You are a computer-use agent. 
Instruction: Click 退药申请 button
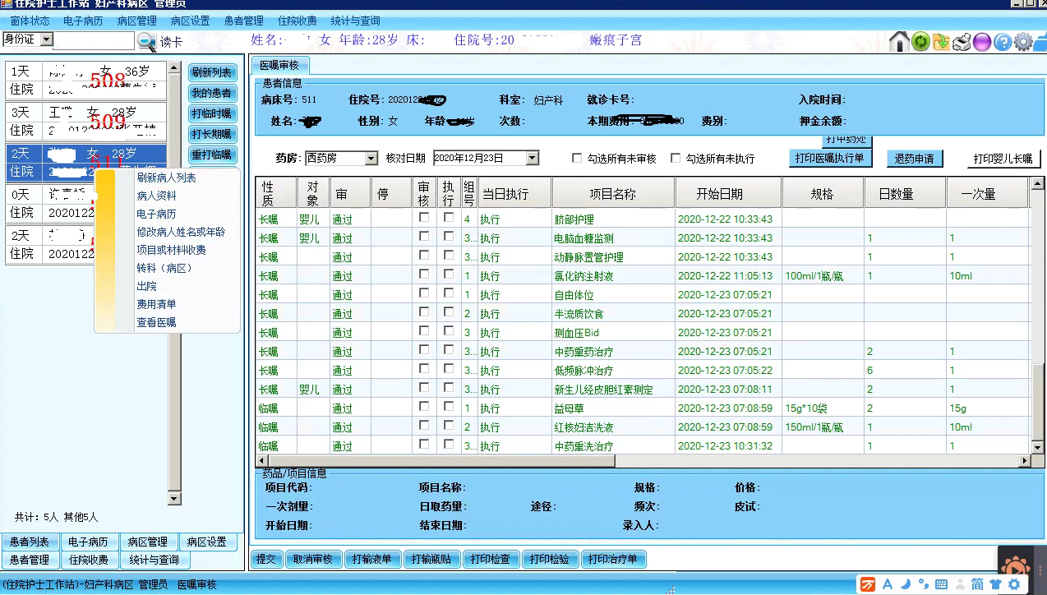(915, 159)
